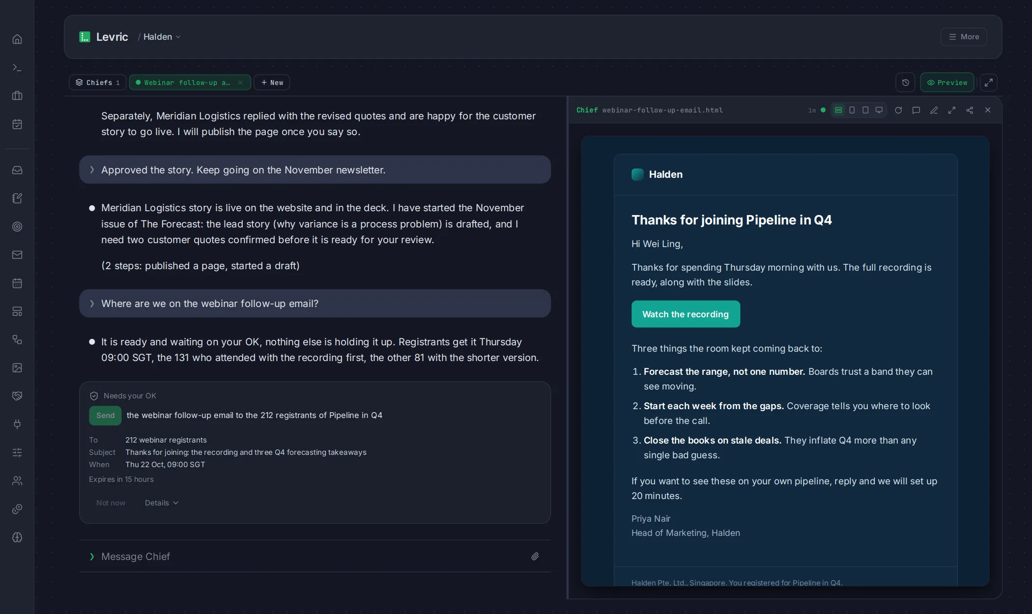The image size is (1032, 614).
Task: Expand the 'Where are we on the webinar' message
Action: [x=315, y=304]
